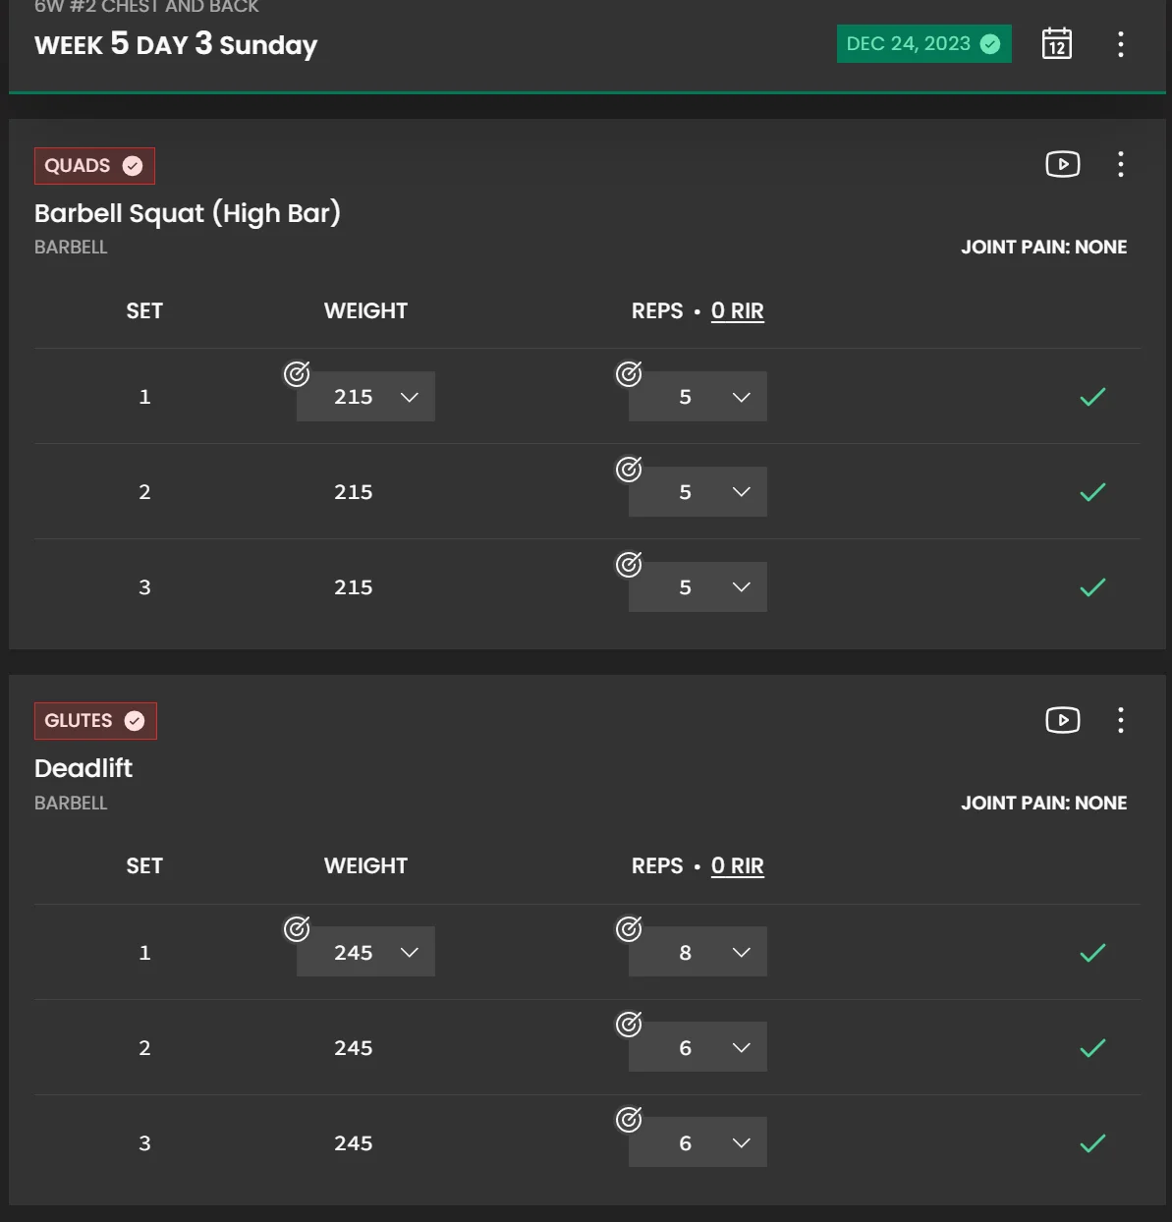Image resolution: width=1172 pixels, height=1222 pixels.
Task: Click the QUADS muscle group tag
Action: [94, 166]
